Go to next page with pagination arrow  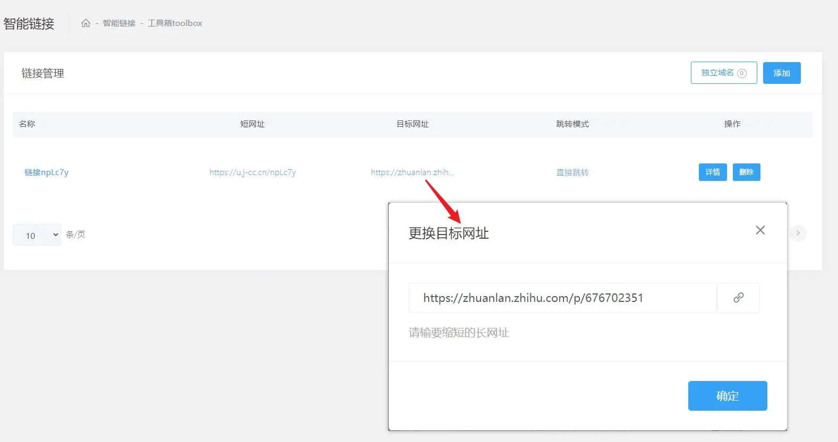click(x=798, y=233)
